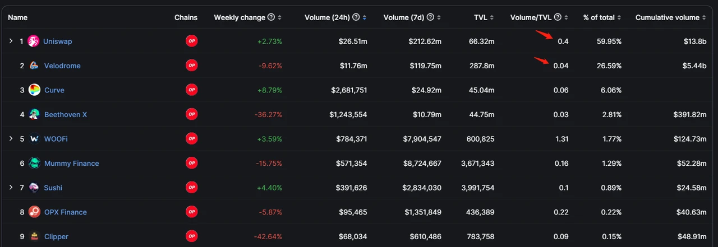Click the Clipper logo icon

pyautogui.click(x=34, y=236)
